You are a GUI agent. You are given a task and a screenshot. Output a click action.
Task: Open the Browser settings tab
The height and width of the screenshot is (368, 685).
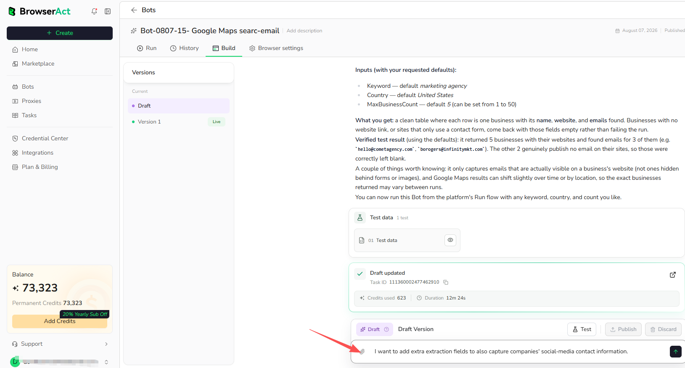coord(276,48)
